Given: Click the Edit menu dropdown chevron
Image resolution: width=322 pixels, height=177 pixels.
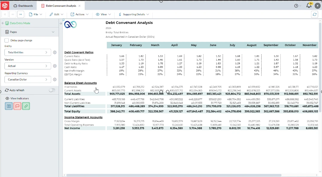Looking at the screenshot, I should (62, 14).
